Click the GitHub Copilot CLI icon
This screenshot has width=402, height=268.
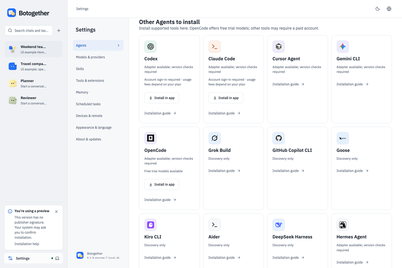click(279, 138)
